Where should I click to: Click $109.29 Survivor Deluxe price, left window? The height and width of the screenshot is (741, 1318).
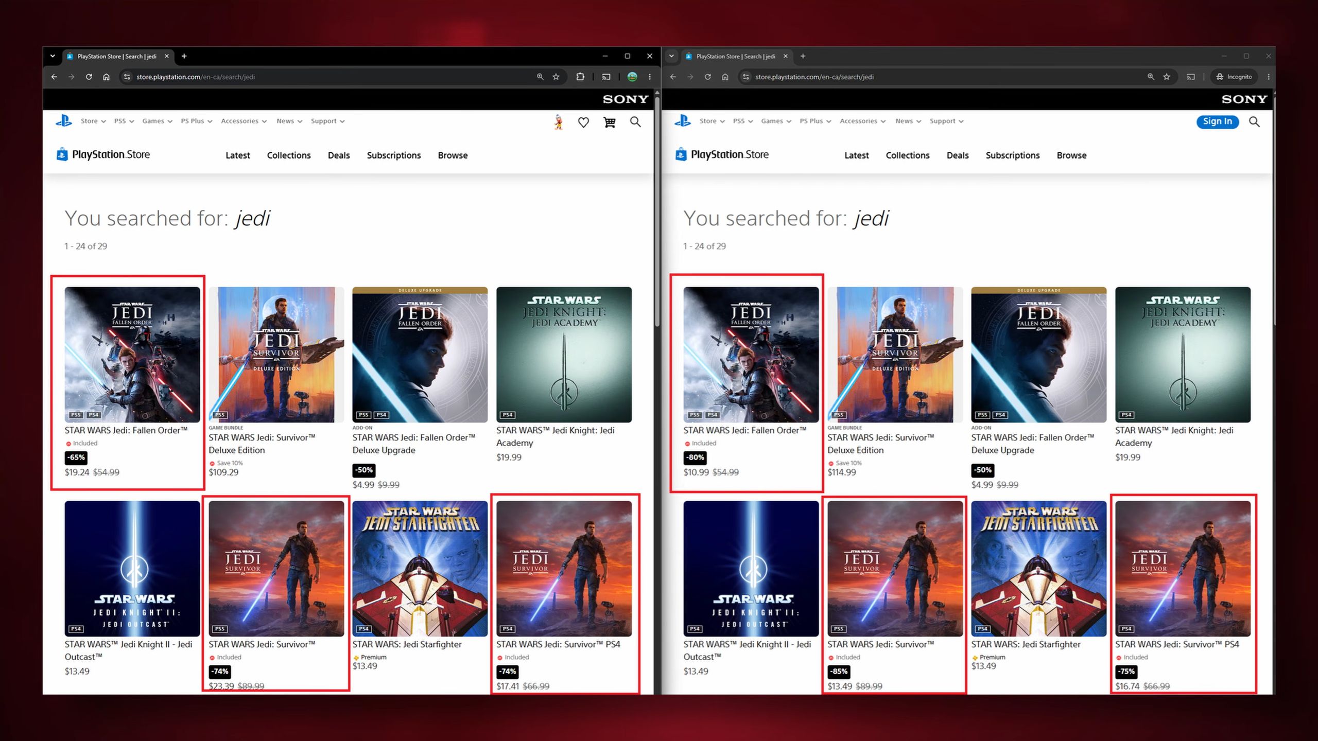click(223, 472)
